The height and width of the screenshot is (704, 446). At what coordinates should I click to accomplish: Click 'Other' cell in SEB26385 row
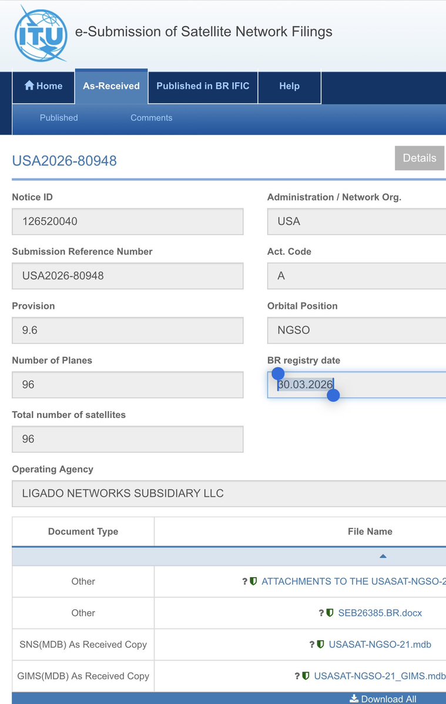point(83,613)
